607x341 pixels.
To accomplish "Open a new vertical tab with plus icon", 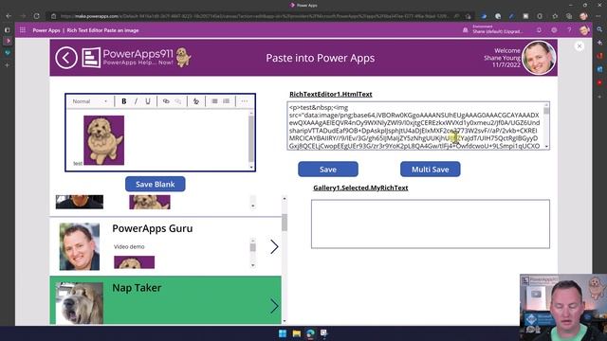I will pos(8,65).
